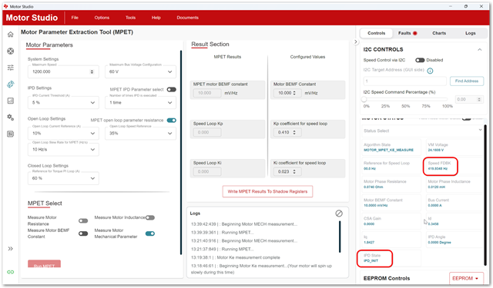
Task: Click the Motor Studio title bar logo
Action: [x=5, y=6]
